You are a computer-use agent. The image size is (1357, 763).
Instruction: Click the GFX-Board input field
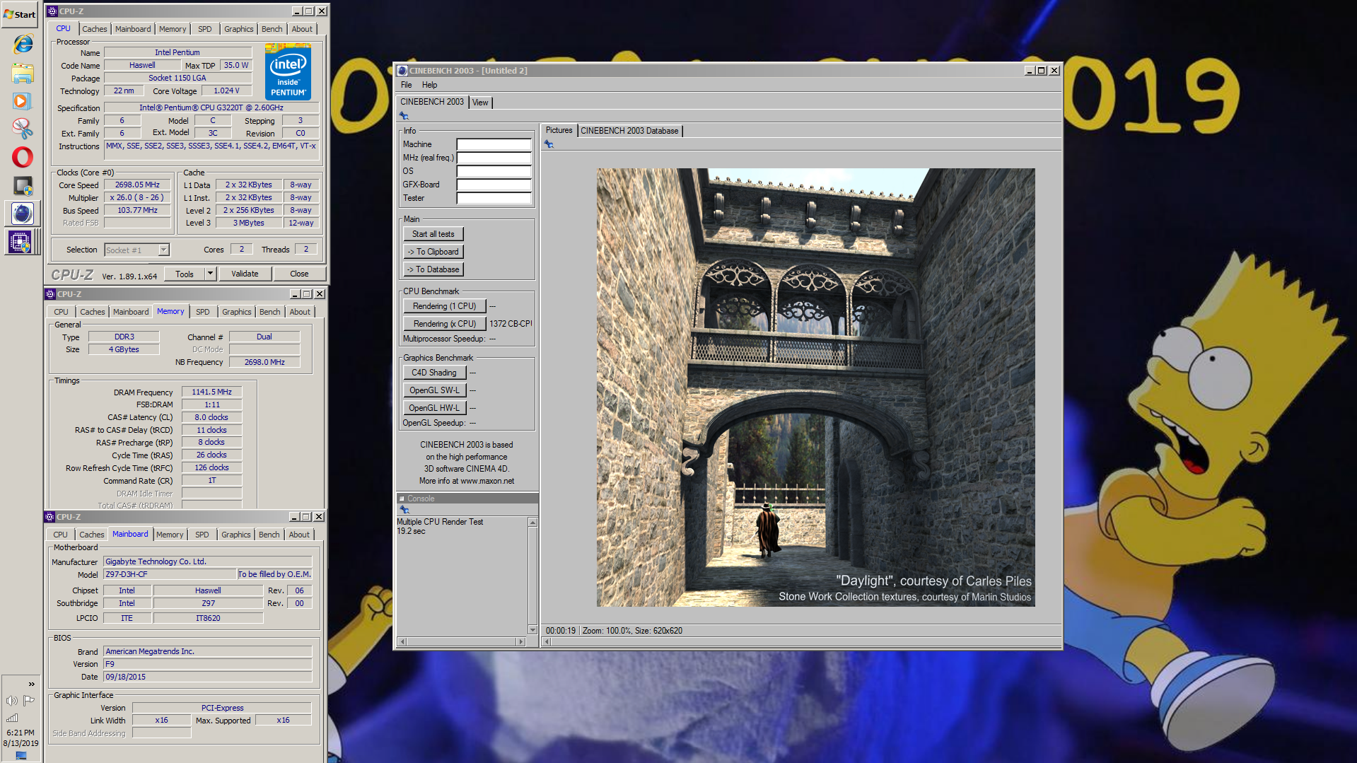[494, 185]
